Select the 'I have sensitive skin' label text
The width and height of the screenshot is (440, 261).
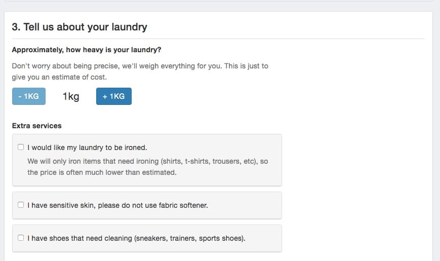[x=117, y=205]
